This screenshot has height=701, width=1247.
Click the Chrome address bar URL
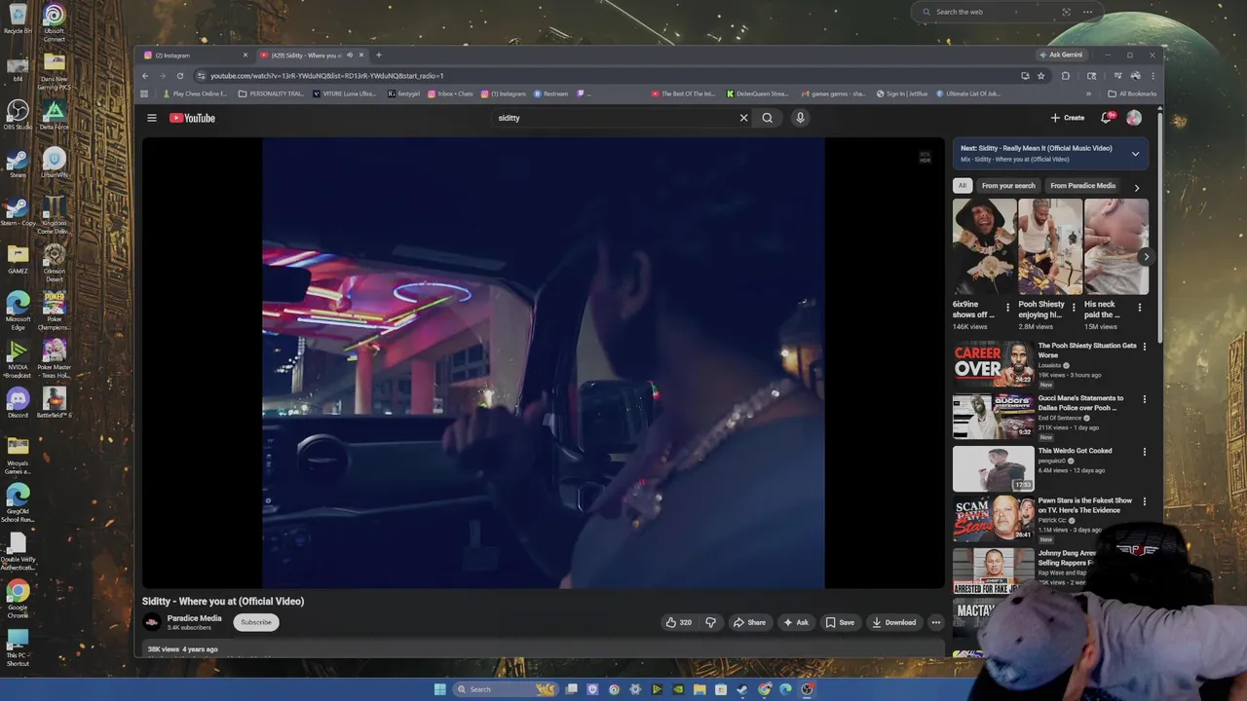coord(326,76)
